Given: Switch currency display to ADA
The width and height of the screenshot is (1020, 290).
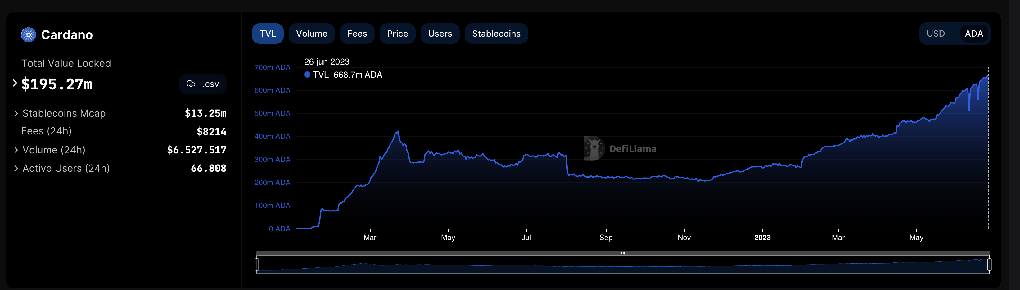Looking at the screenshot, I should 973,34.
